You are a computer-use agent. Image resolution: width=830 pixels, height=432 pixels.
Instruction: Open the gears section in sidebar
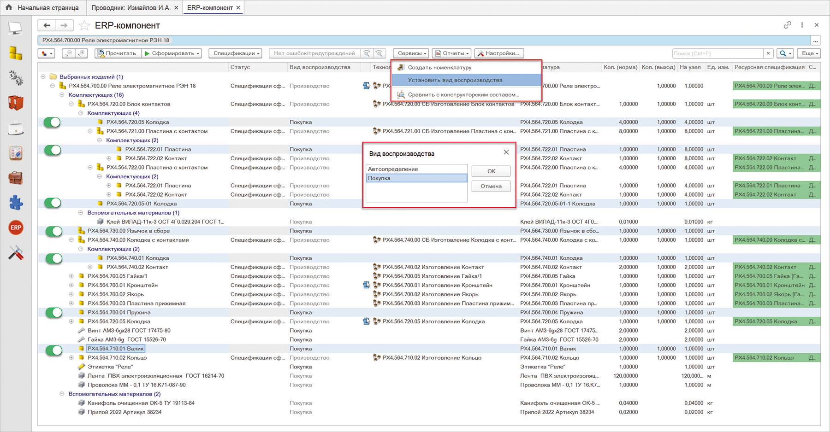point(16,78)
